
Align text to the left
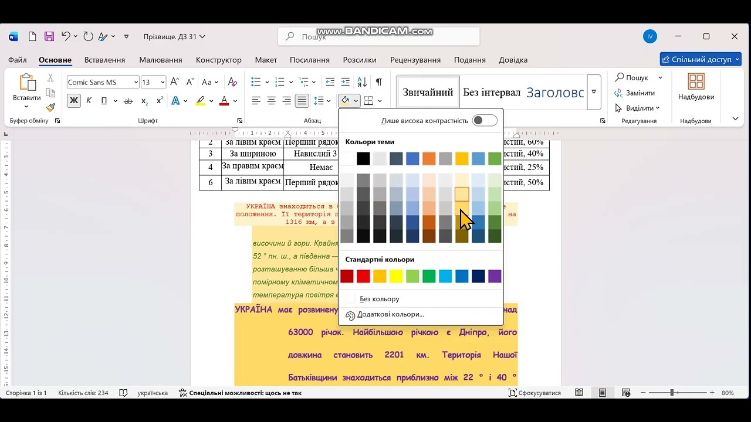coord(256,101)
